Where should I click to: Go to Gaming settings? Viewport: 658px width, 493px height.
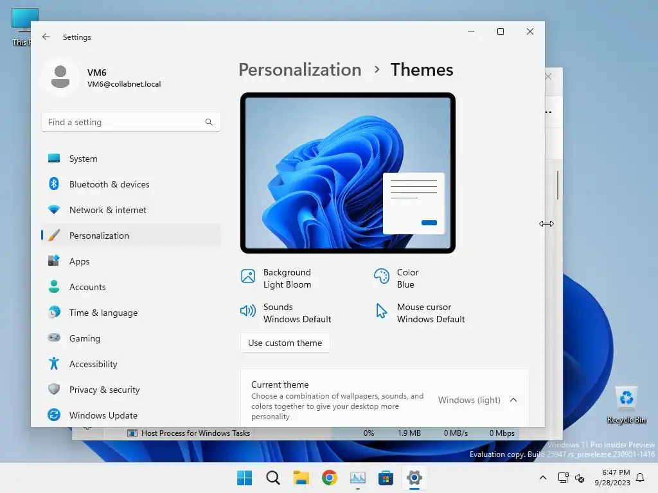point(131,338)
